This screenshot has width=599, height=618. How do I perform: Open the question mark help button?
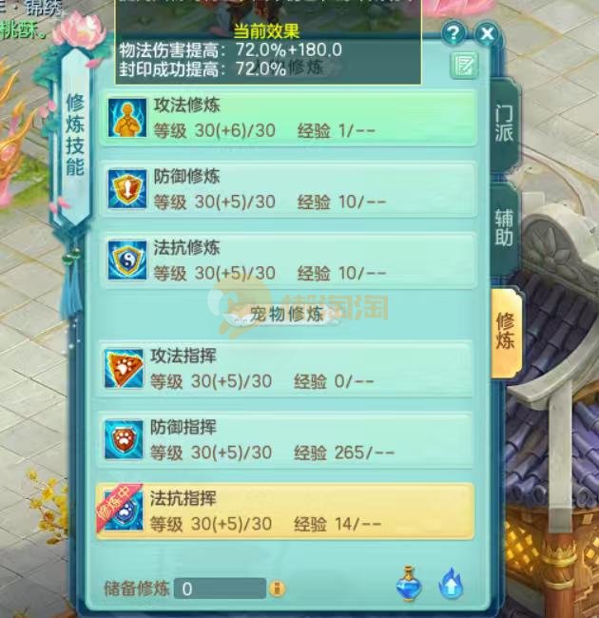[454, 33]
